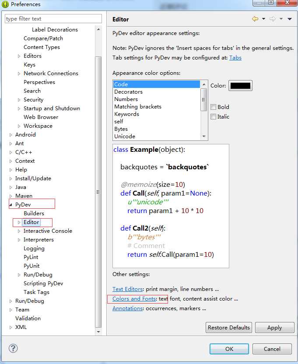This screenshot has height=364, width=298.
Task: Click the preferences tree scroll-up arrow
Action: [x=98, y=29]
